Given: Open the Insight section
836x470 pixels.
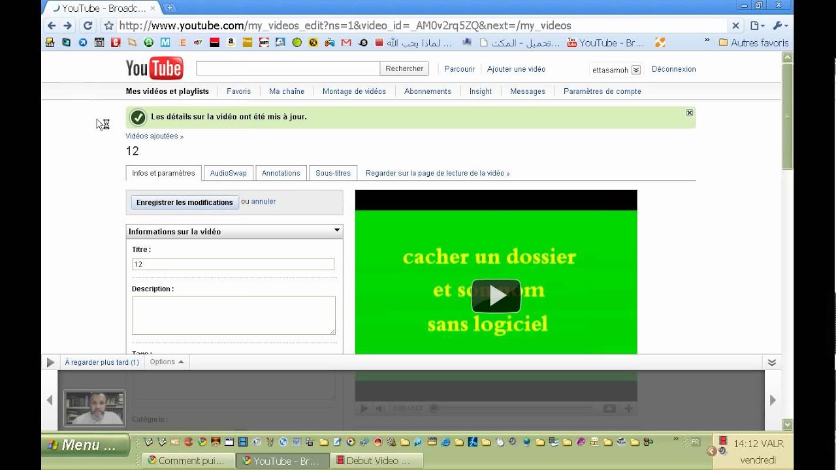Looking at the screenshot, I should click(481, 91).
